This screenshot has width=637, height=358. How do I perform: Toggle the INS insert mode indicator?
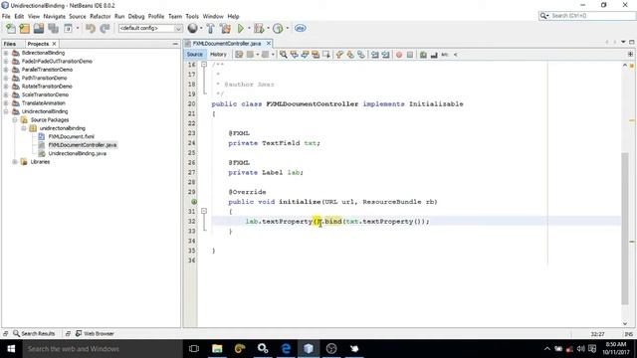pos(629,334)
